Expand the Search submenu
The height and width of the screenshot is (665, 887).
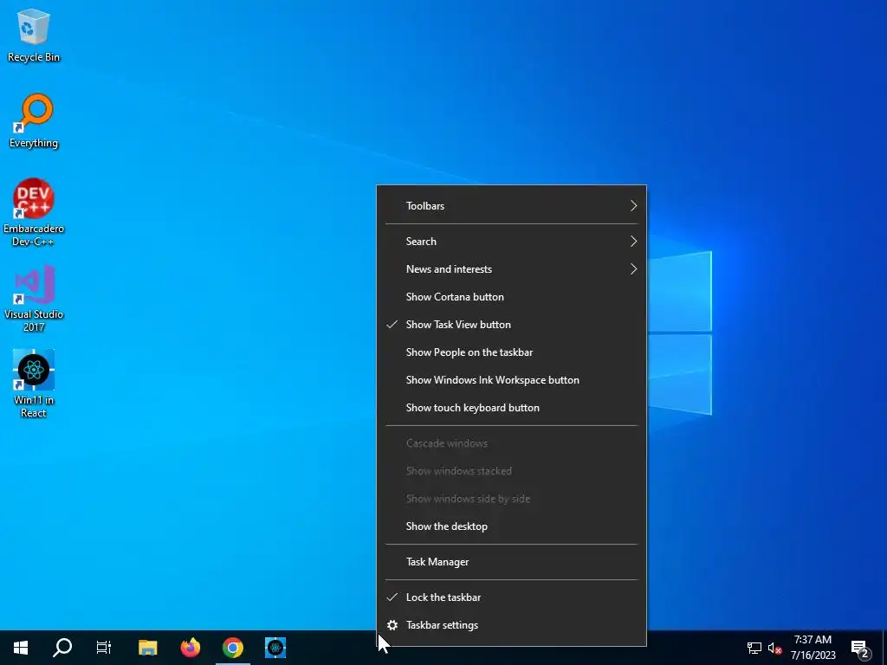click(x=511, y=242)
